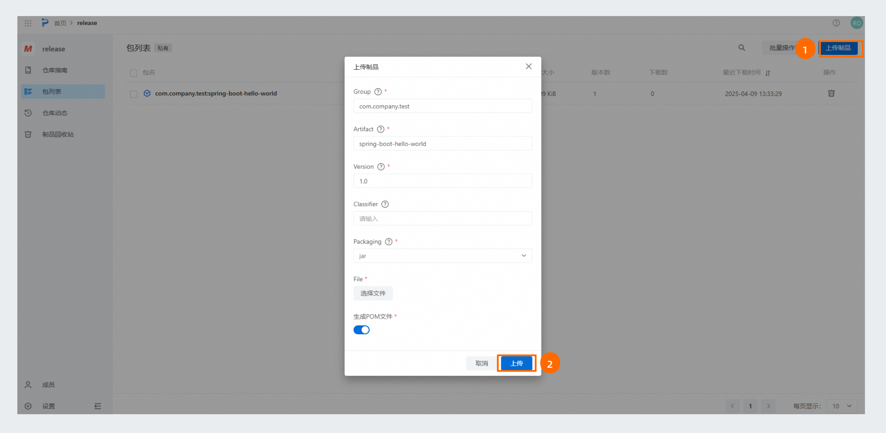Image resolution: width=886 pixels, height=433 pixels.
Task: Click the Classifier help question icon
Action: point(385,204)
